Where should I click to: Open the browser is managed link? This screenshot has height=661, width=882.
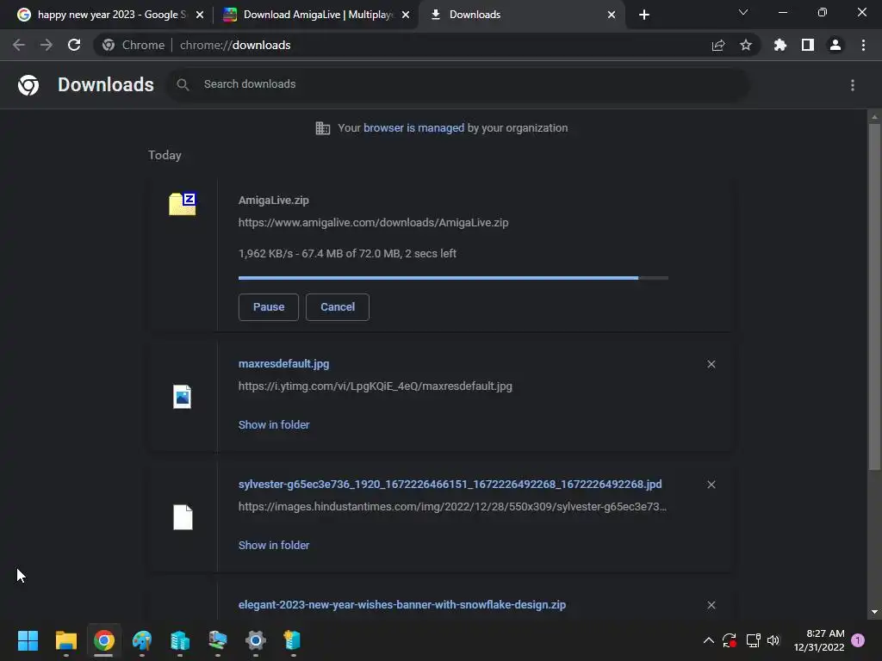[x=414, y=128]
